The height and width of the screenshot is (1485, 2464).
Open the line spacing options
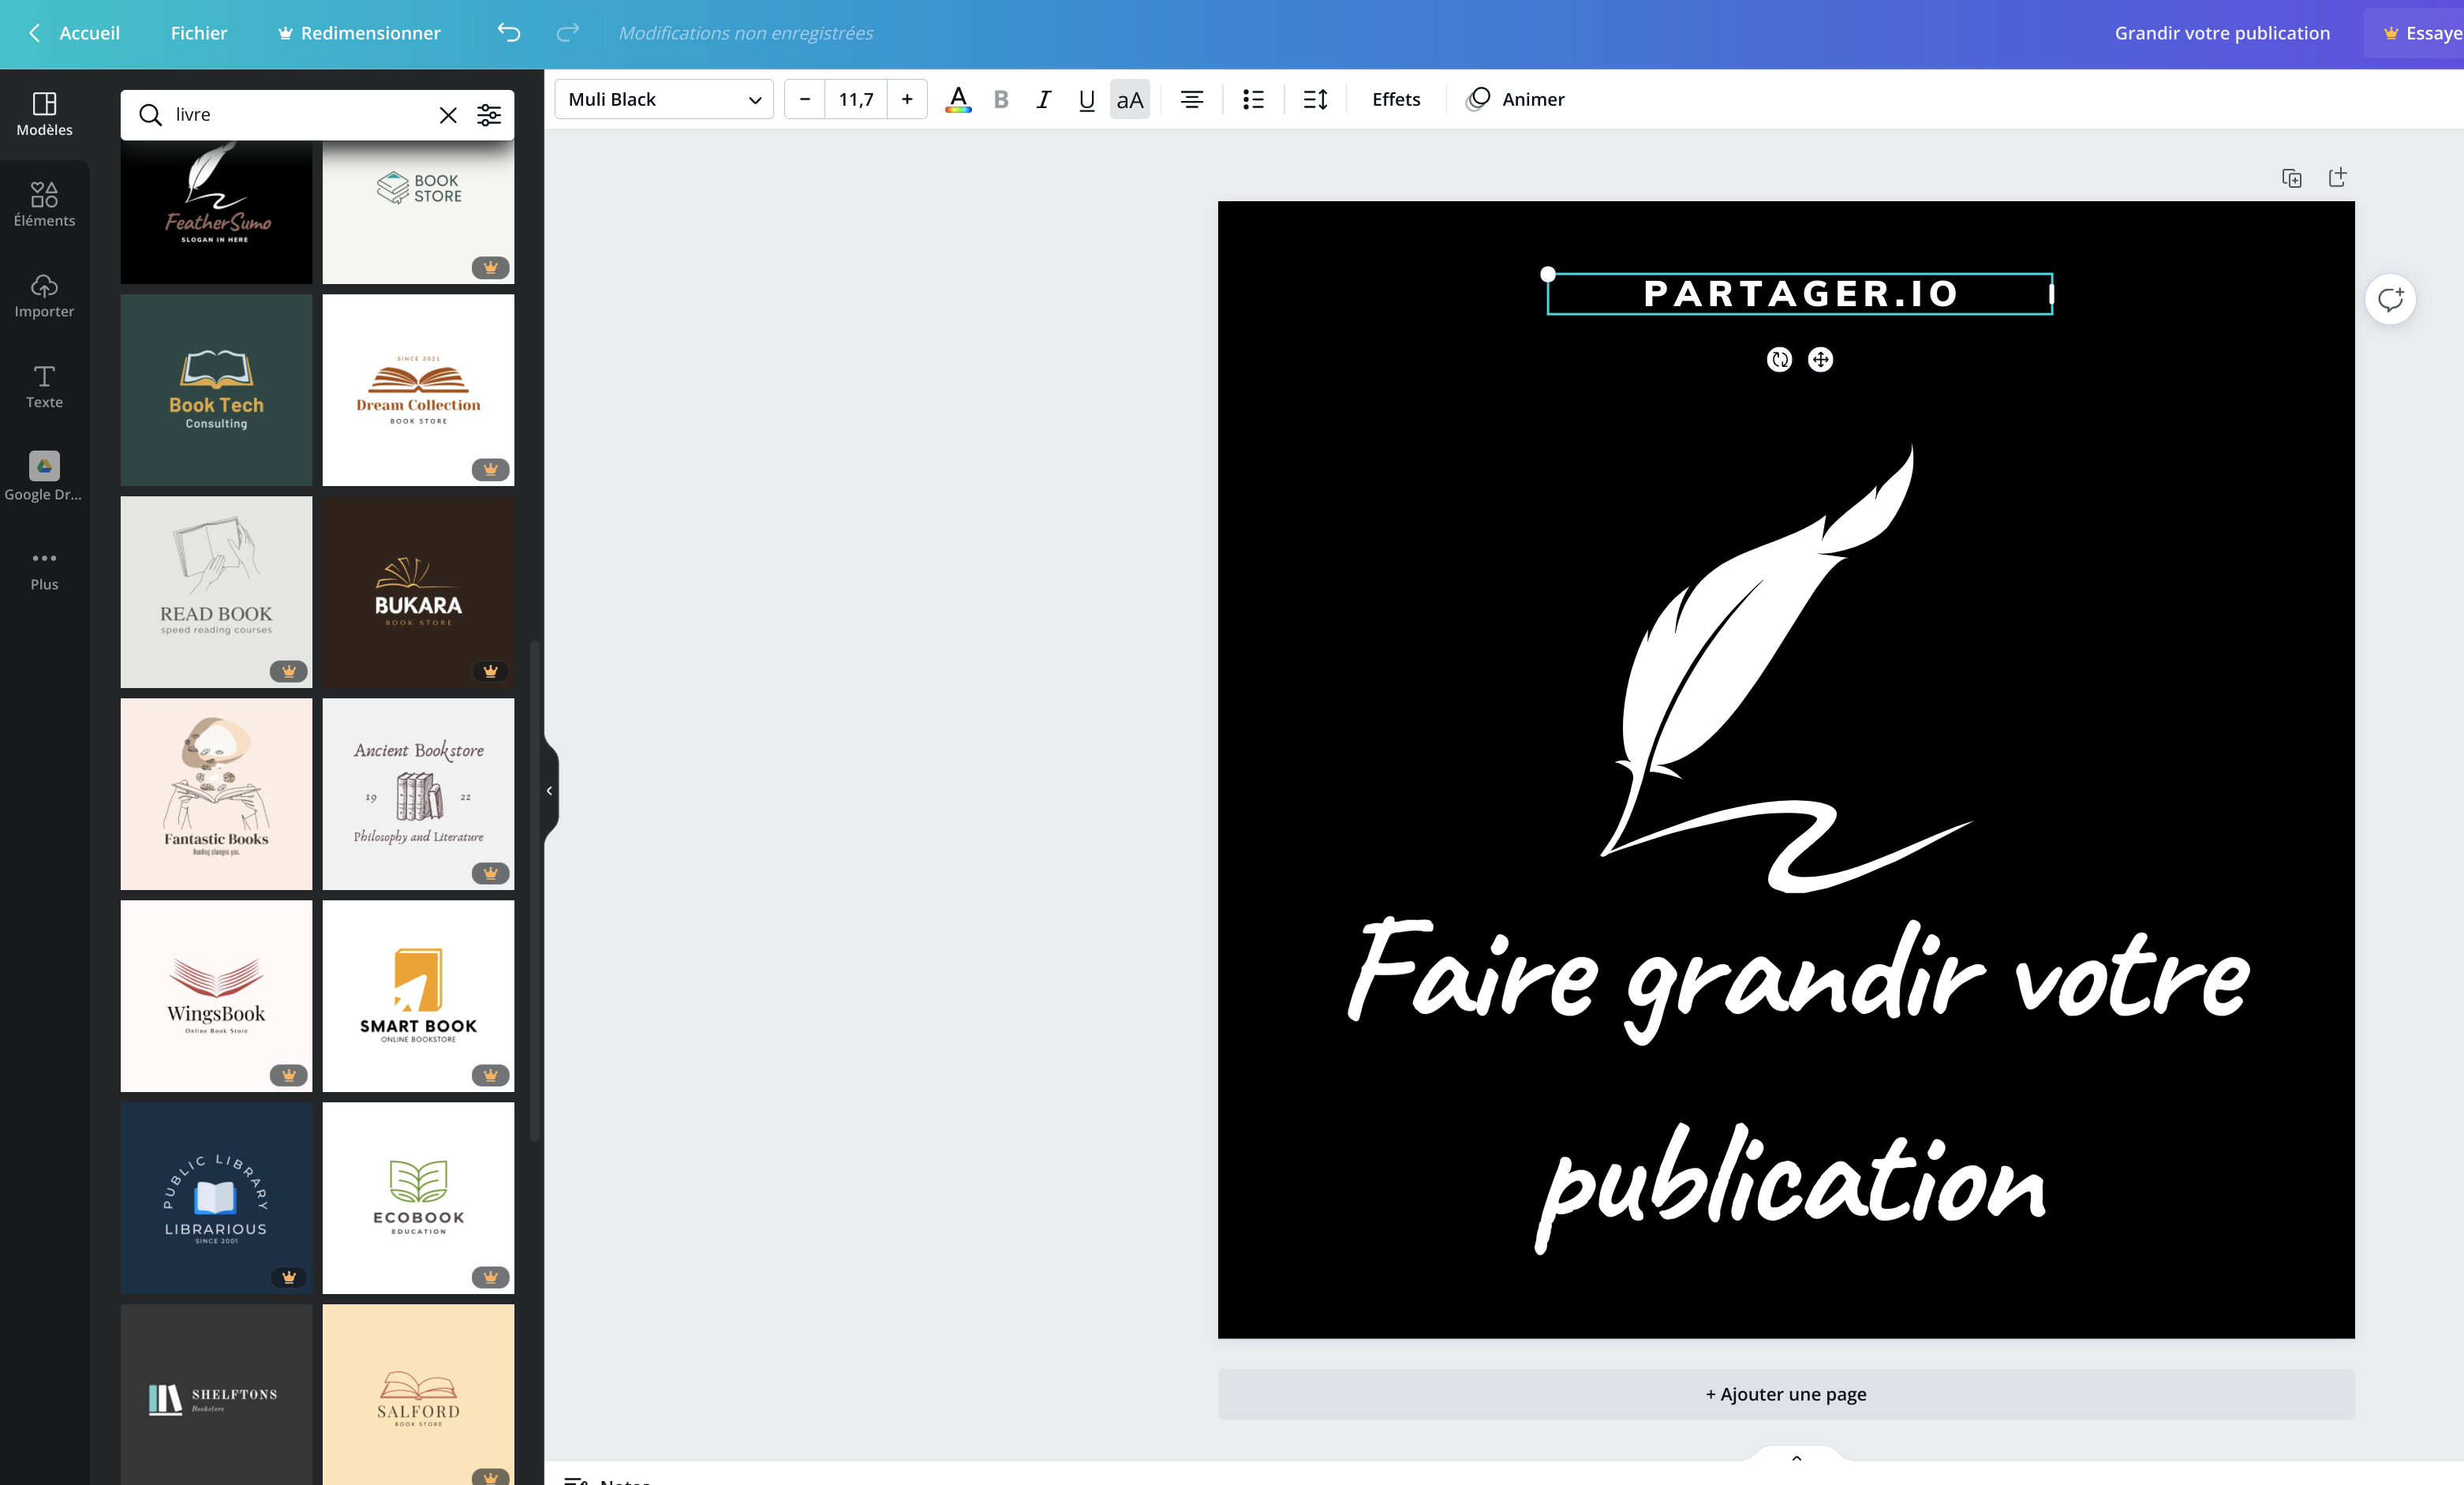(x=1315, y=99)
